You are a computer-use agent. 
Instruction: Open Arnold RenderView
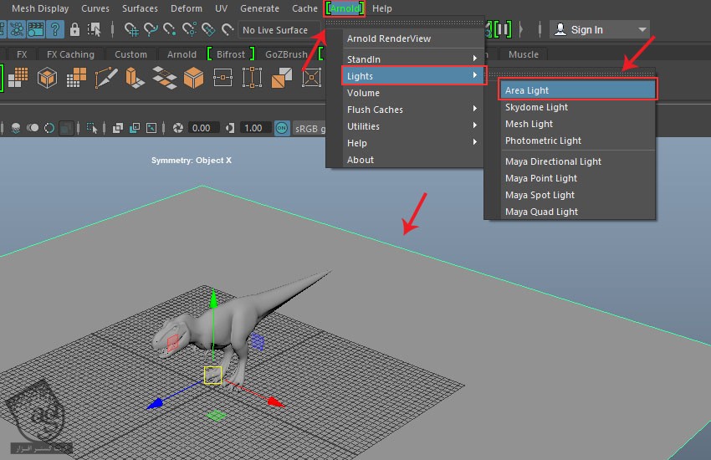pyautogui.click(x=389, y=38)
